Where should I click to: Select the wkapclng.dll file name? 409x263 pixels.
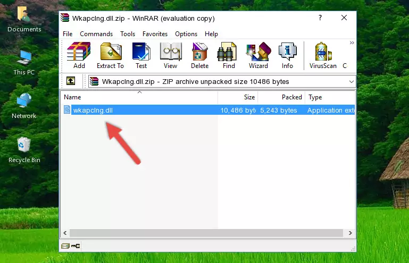click(x=93, y=111)
